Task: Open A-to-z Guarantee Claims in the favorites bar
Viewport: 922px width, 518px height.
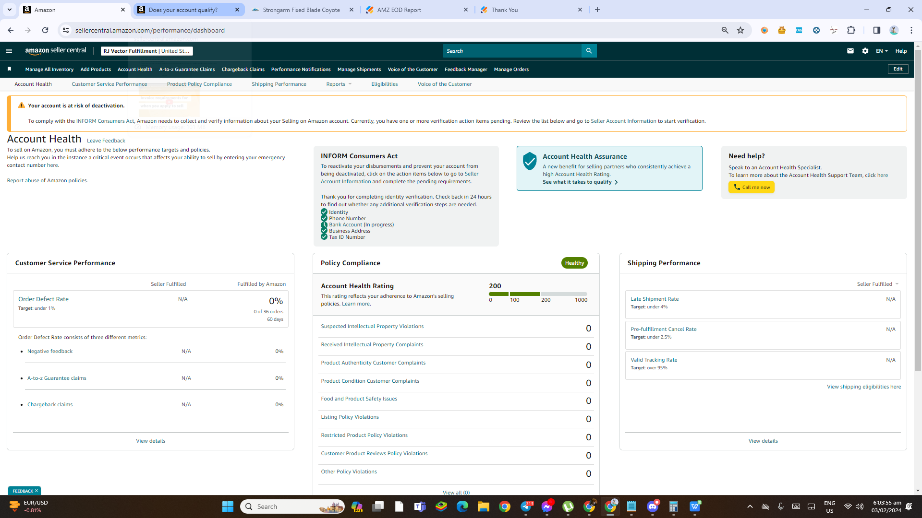Action: pos(187,69)
